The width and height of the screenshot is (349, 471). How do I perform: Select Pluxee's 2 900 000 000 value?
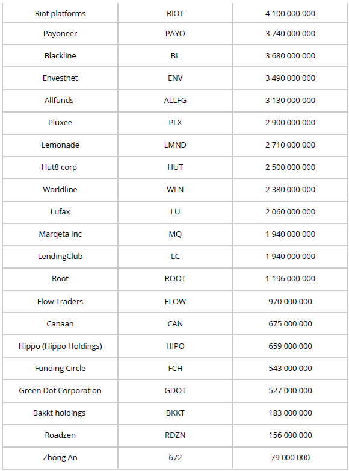coord(290,122)
